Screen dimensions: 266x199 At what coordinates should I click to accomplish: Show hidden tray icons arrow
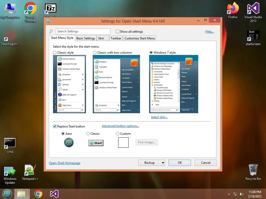click(229, 194)
